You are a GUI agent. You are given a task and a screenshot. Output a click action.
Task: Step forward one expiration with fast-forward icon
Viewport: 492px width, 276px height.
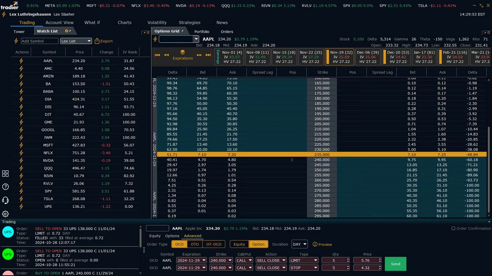[x=199, y=55]
